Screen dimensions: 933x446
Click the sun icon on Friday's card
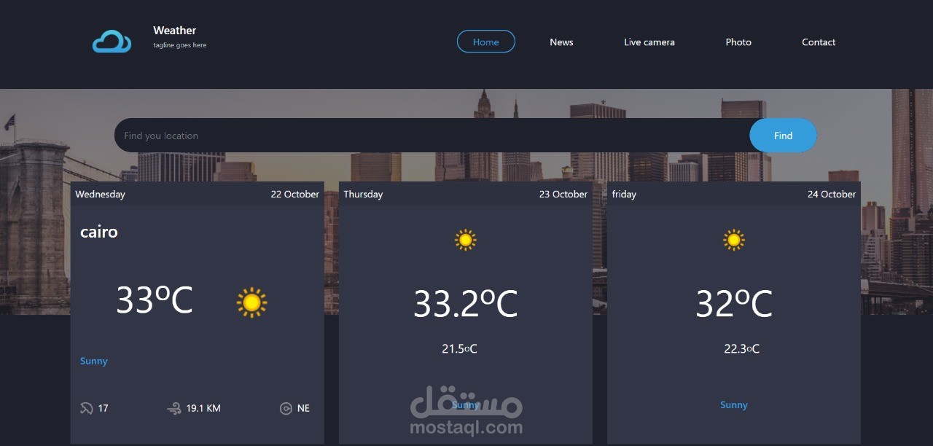click(733, 239)
